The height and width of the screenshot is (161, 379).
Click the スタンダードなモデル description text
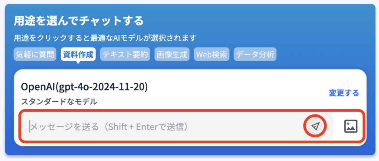coord(59,101)
